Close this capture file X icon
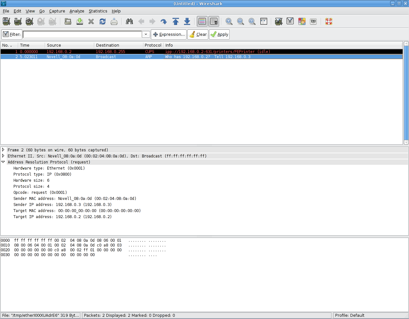 click(x=91, y=21)
